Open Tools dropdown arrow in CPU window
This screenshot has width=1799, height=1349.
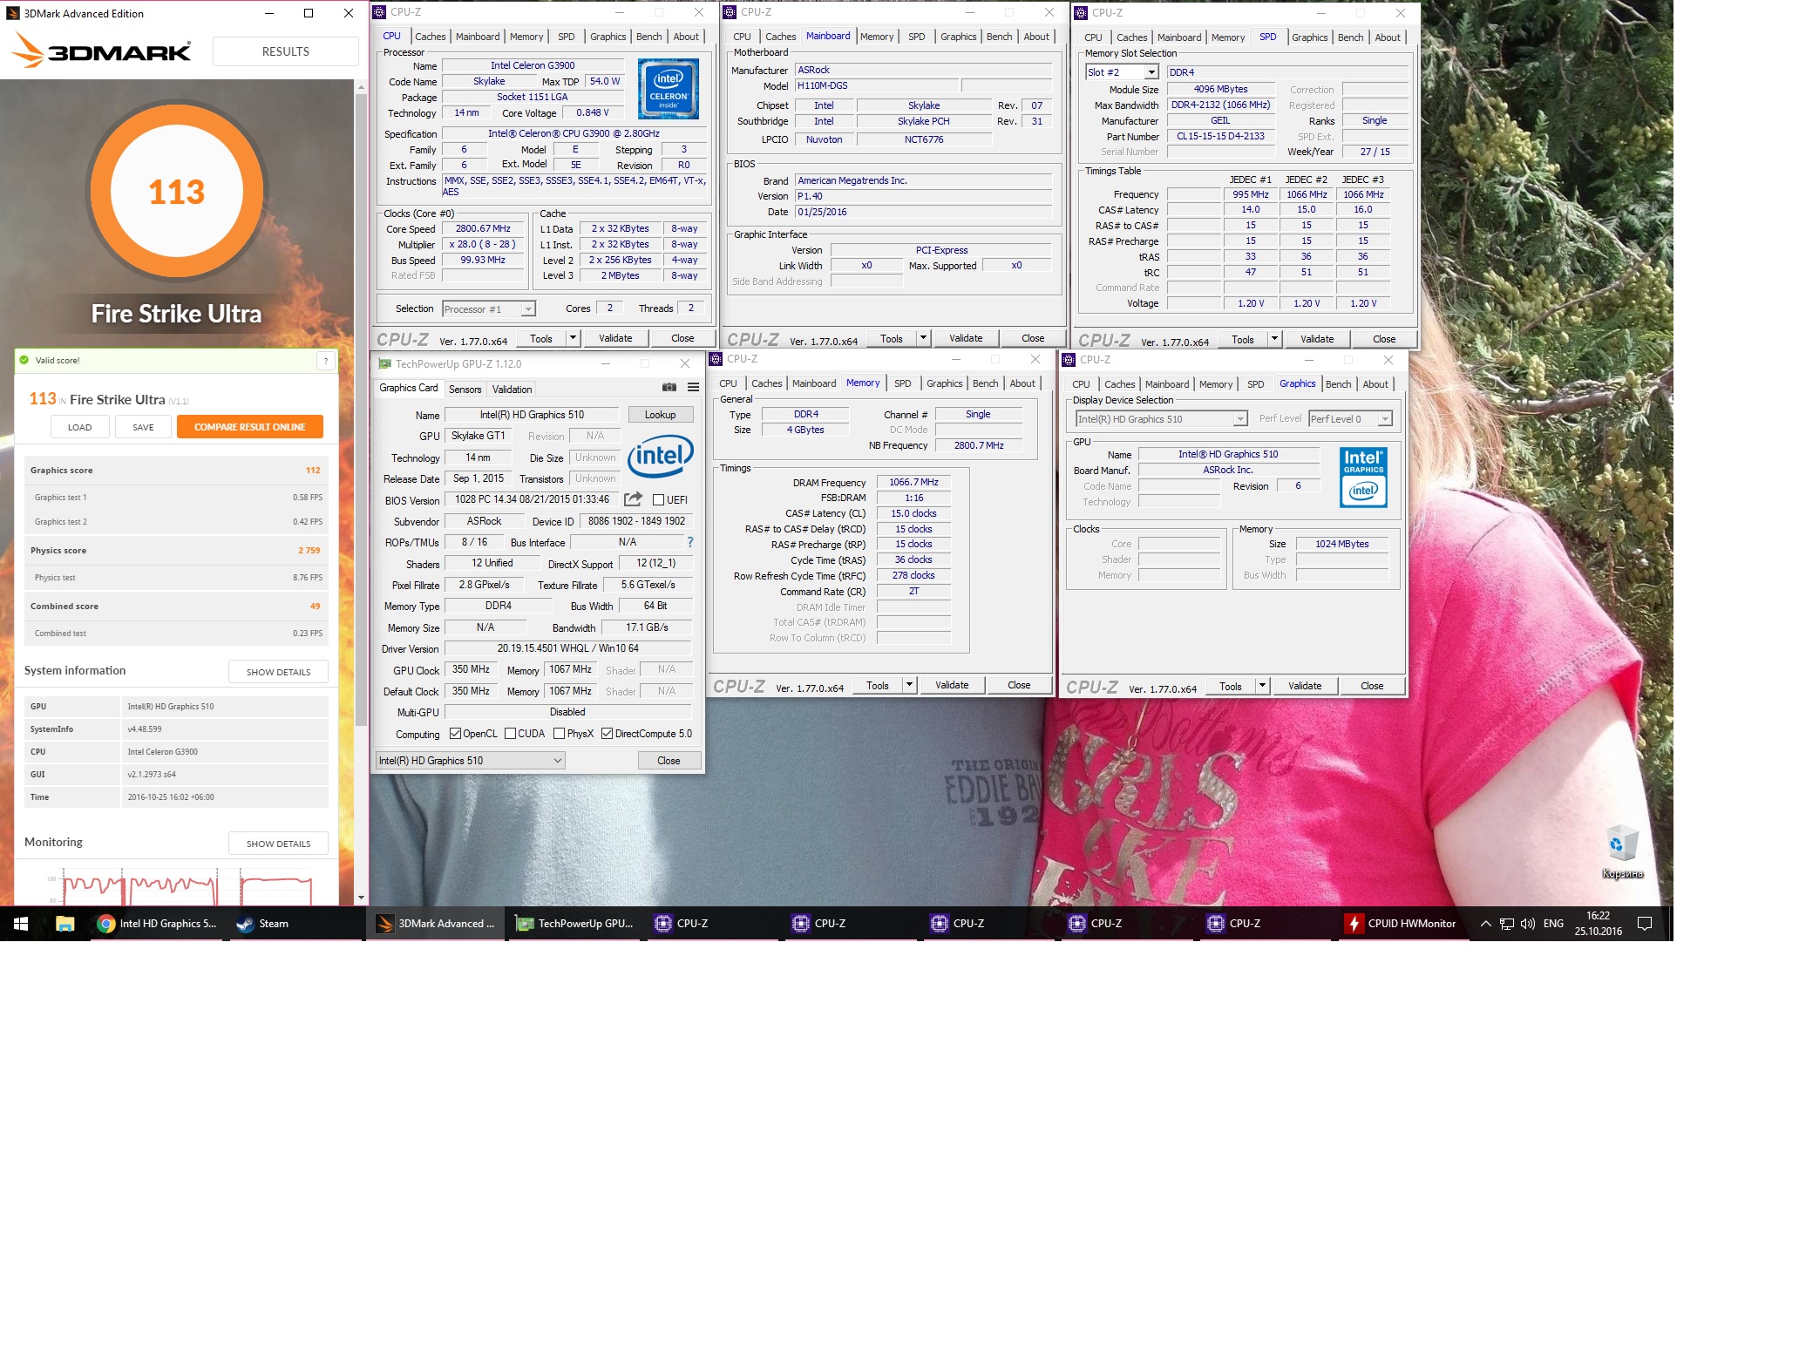tap(573, 338)
